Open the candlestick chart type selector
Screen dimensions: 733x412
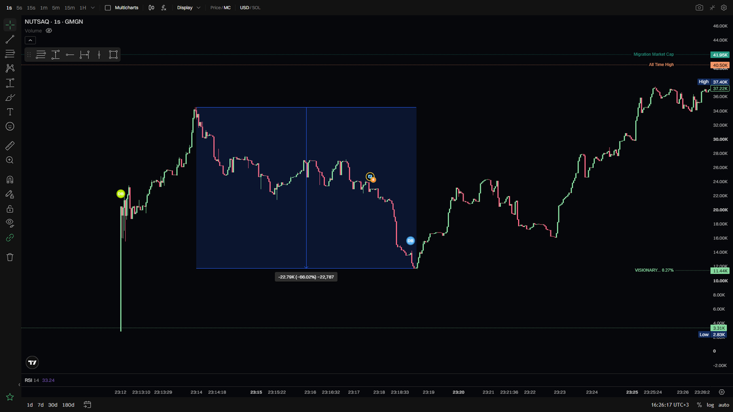click(x=151, y=8)
